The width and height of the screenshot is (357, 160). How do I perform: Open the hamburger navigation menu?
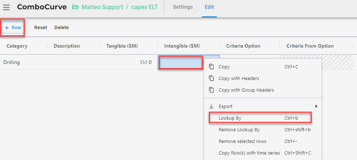coord(6,7)
